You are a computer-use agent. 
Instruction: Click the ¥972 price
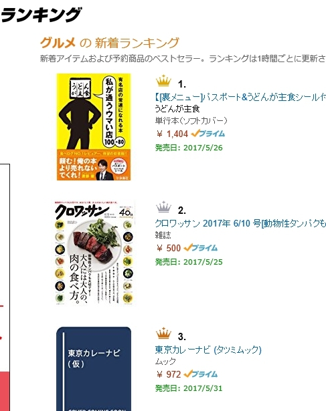tap(168, 374)
